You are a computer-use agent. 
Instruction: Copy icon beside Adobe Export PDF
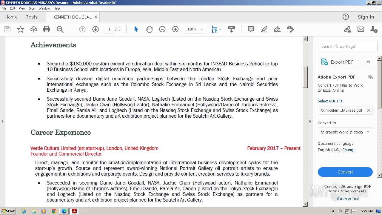click(370, 77)
